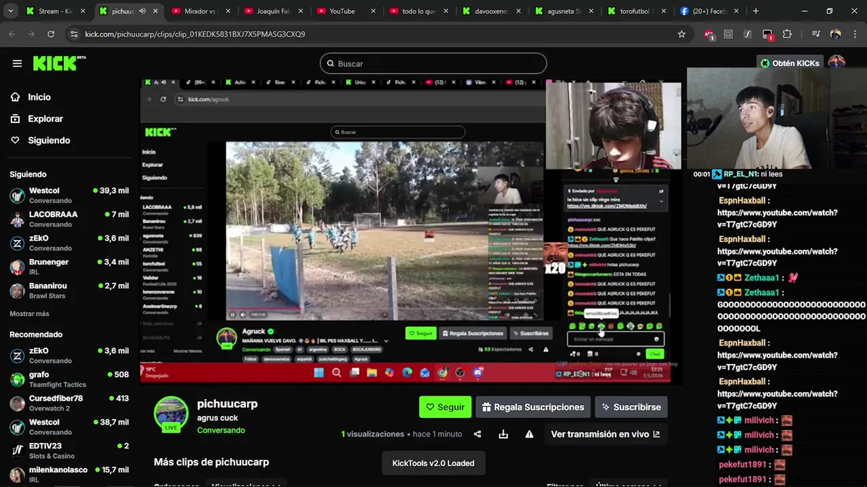Click the pichuucarp LIVE avatar

coord(171,414)
